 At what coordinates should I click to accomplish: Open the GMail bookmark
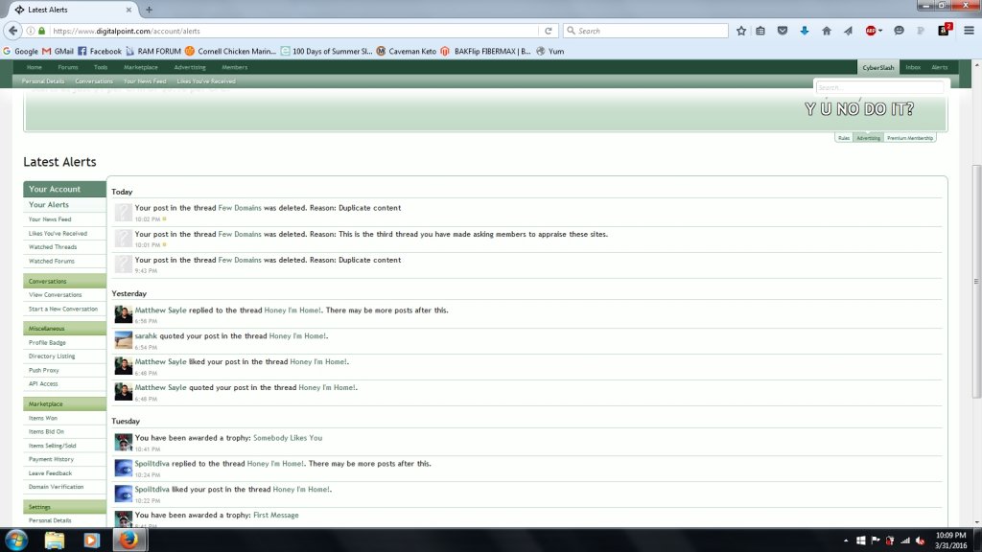(x=58, y=52)
